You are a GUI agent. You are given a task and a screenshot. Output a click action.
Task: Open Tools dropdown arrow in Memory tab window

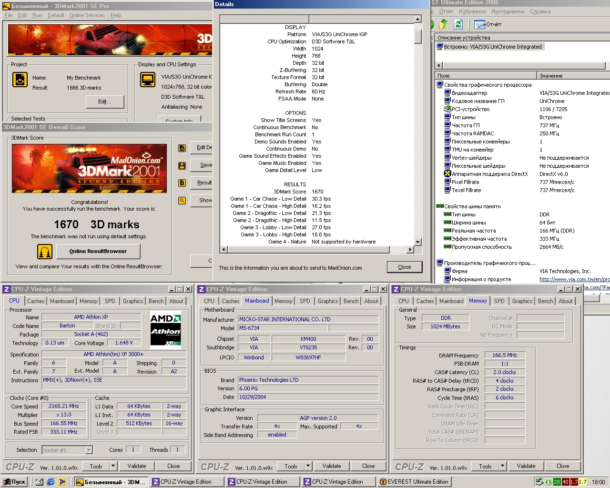pos(502,466)
